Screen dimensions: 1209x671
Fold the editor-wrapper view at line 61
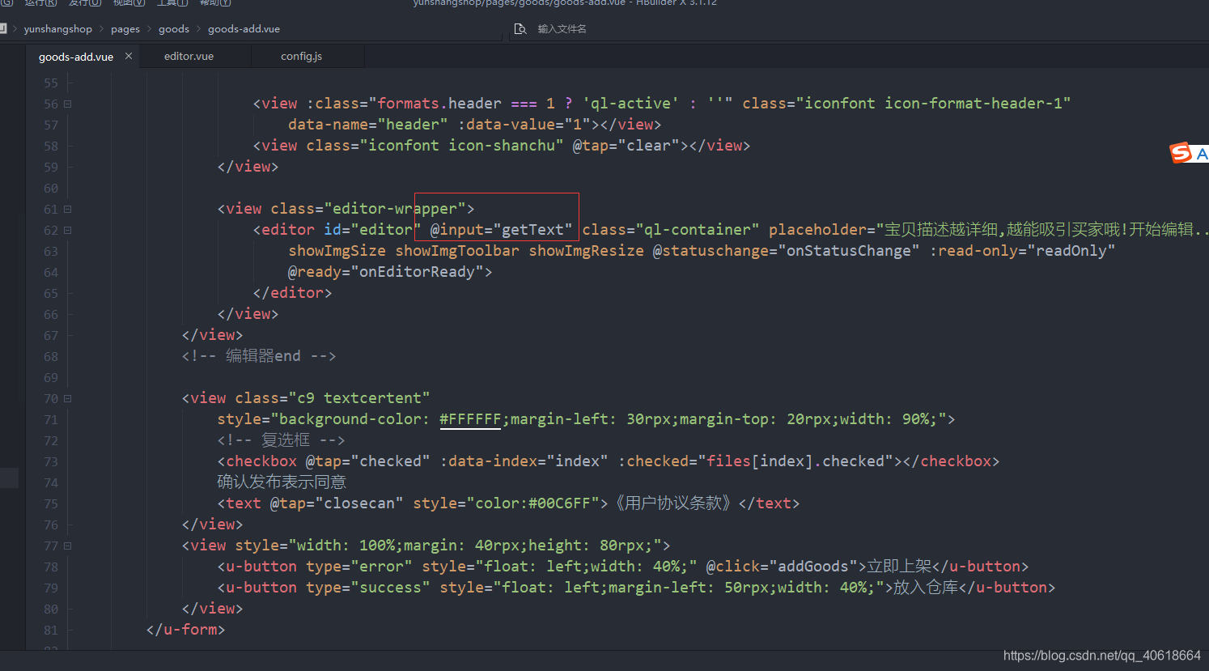pyautogui.click(x=68, y=209)
